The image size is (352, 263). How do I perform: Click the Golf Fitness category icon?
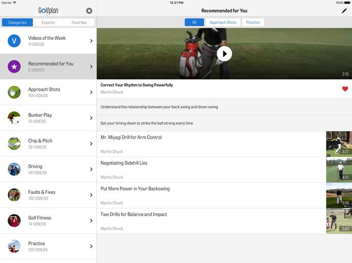click(x=14, y=221)
